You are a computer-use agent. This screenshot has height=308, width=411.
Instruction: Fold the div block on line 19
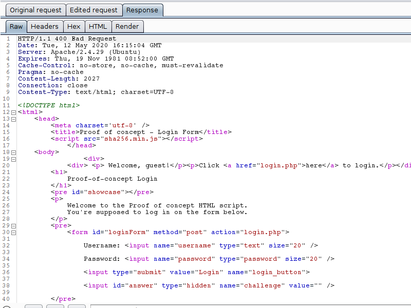point(13,159)
